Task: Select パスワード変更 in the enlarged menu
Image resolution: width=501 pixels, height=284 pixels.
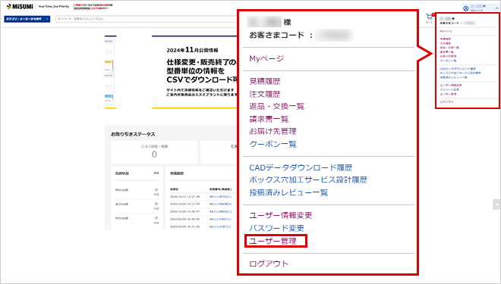Action: point(277,228)
